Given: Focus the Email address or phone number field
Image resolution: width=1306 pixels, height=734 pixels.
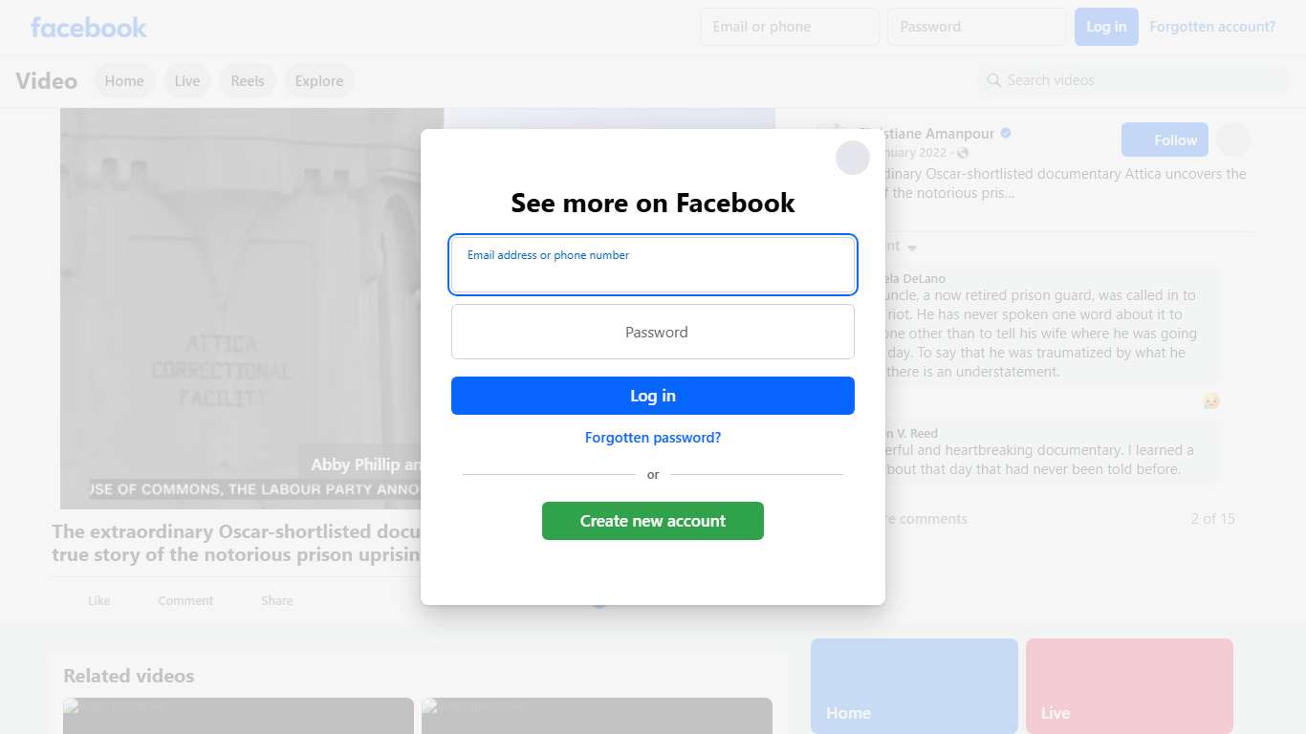Looking at the screenshot, I should (653, 265).
